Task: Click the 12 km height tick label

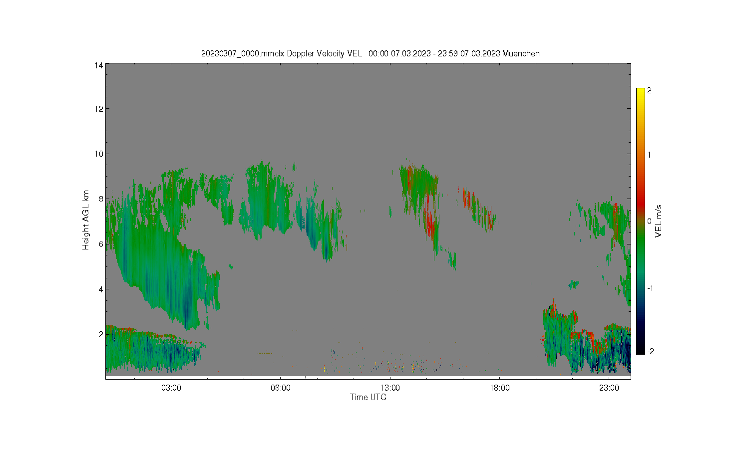Action: point(100,109)
